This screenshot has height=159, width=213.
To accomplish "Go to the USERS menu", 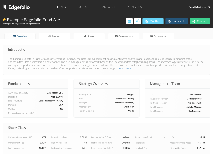I will coord(83,7).
